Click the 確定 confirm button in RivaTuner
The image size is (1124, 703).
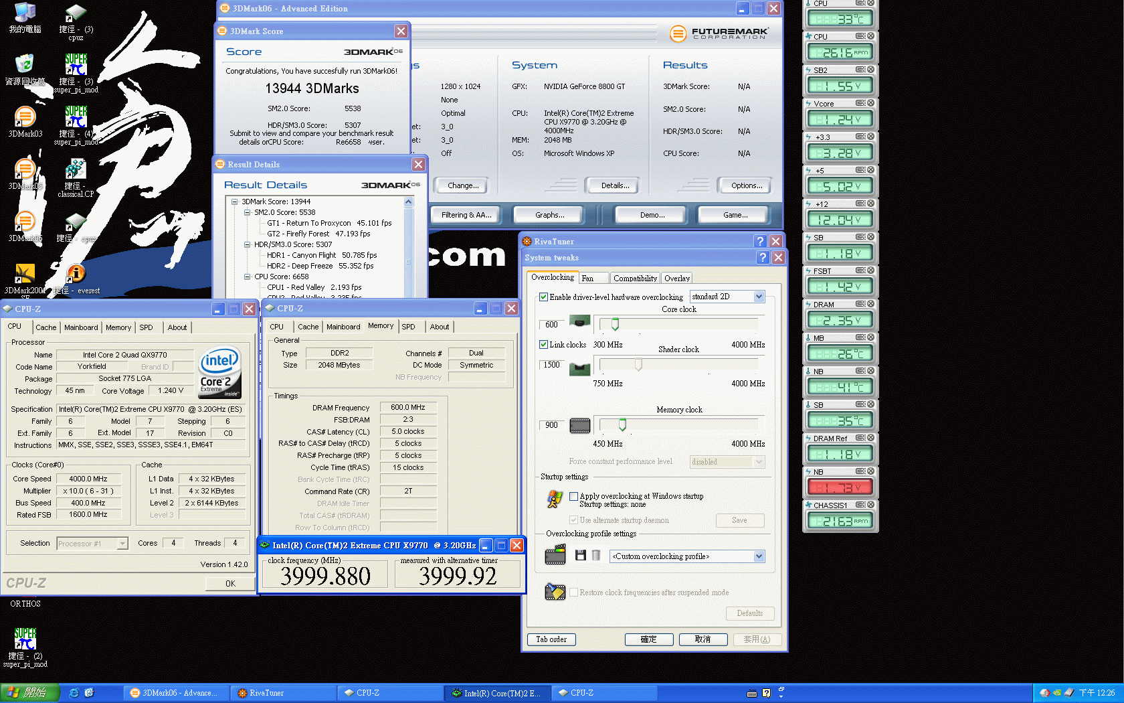coord(648,639)
